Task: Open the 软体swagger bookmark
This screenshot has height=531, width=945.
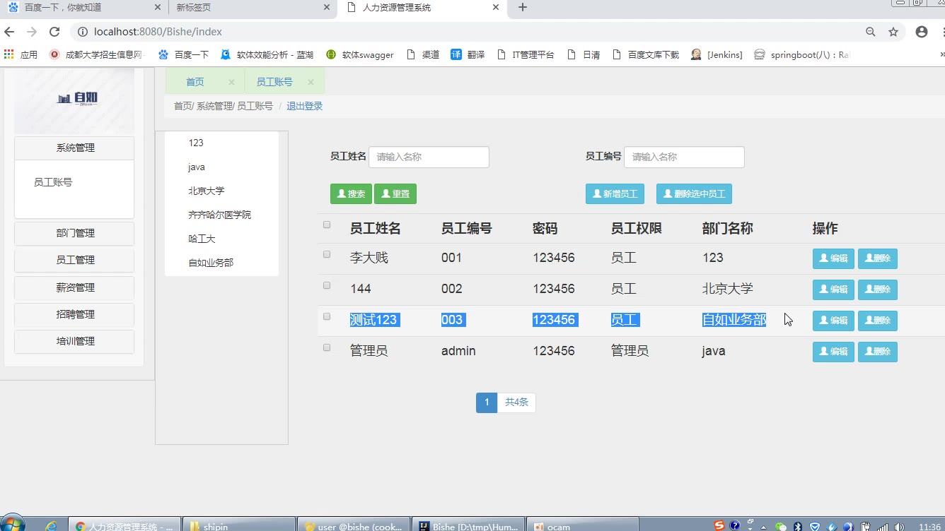Action: [x=360, y=54]
